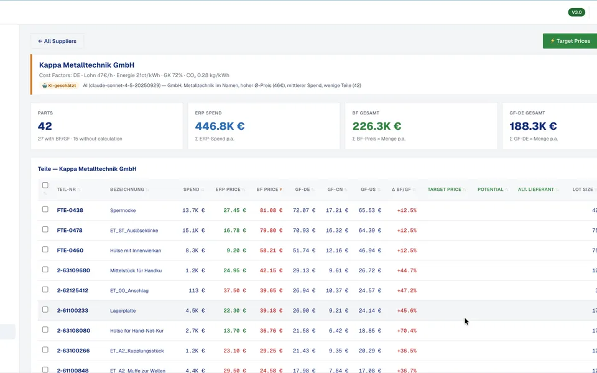Click the Δ BF/GF sort icon

click(414, 190)
